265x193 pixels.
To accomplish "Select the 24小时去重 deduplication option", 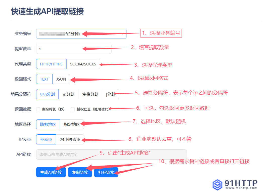I will [70, 139].
